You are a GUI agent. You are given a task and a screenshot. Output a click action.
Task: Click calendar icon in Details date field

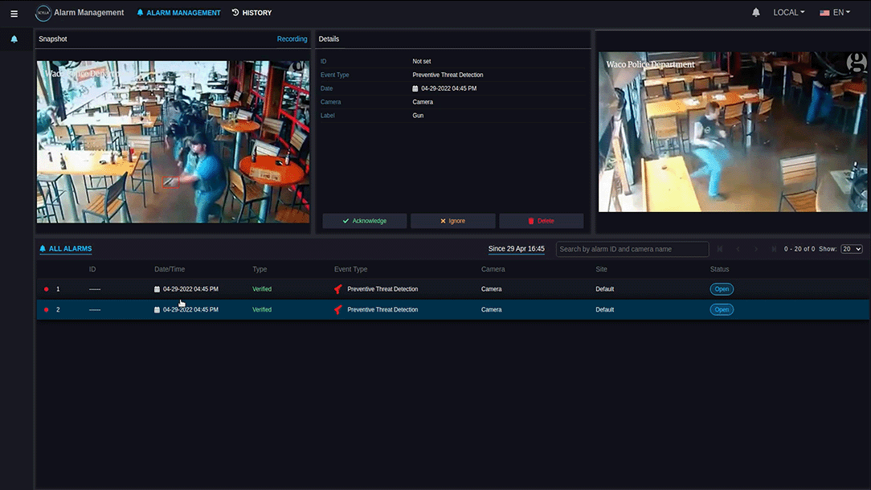point(415,88)
